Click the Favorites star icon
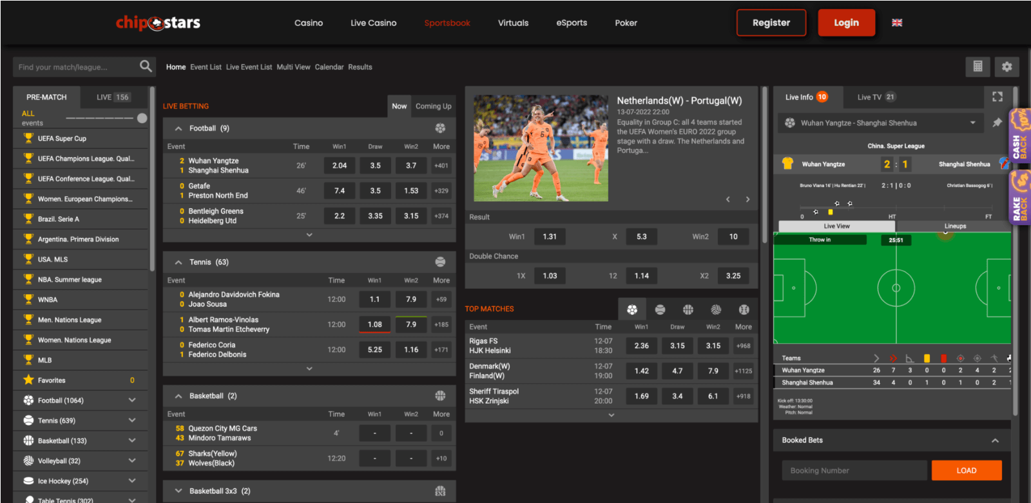Viewport: 1031px width, 503px height. (x=28, y=380)
